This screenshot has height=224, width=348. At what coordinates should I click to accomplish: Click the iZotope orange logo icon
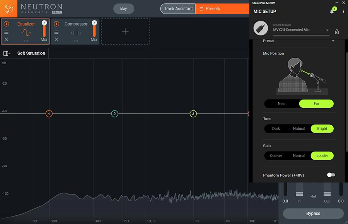9,9
